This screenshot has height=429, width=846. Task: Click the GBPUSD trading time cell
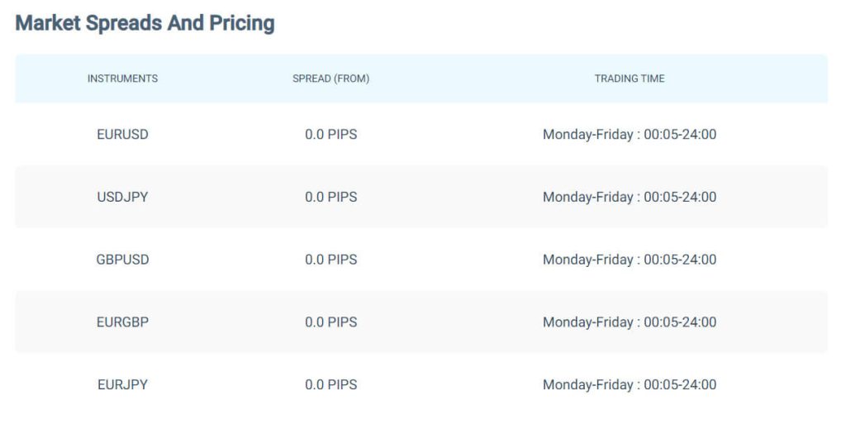point(630,260)
